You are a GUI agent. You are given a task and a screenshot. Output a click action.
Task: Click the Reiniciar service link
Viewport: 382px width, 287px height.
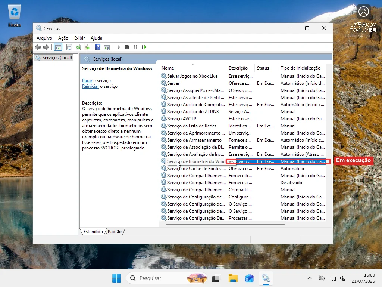coord(90,86)
